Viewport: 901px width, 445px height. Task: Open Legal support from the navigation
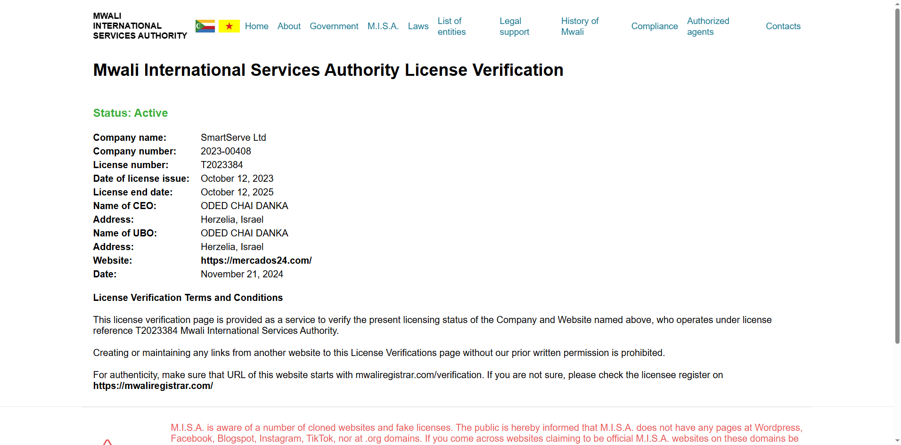514,26
